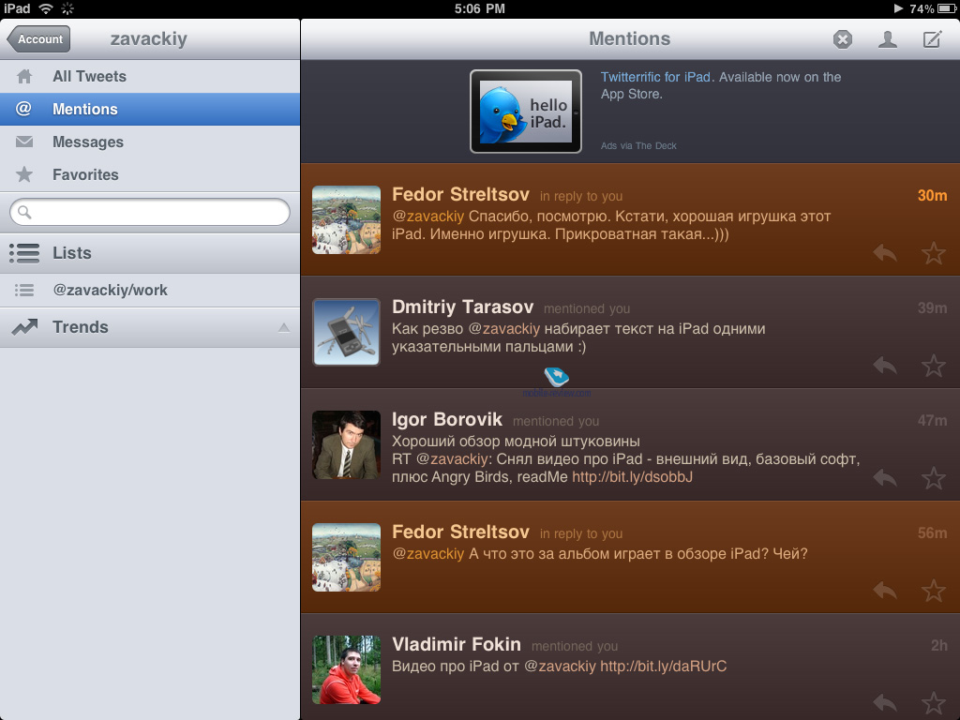Open Dmitriy Tarasov's avatar

tap(347, 332)
